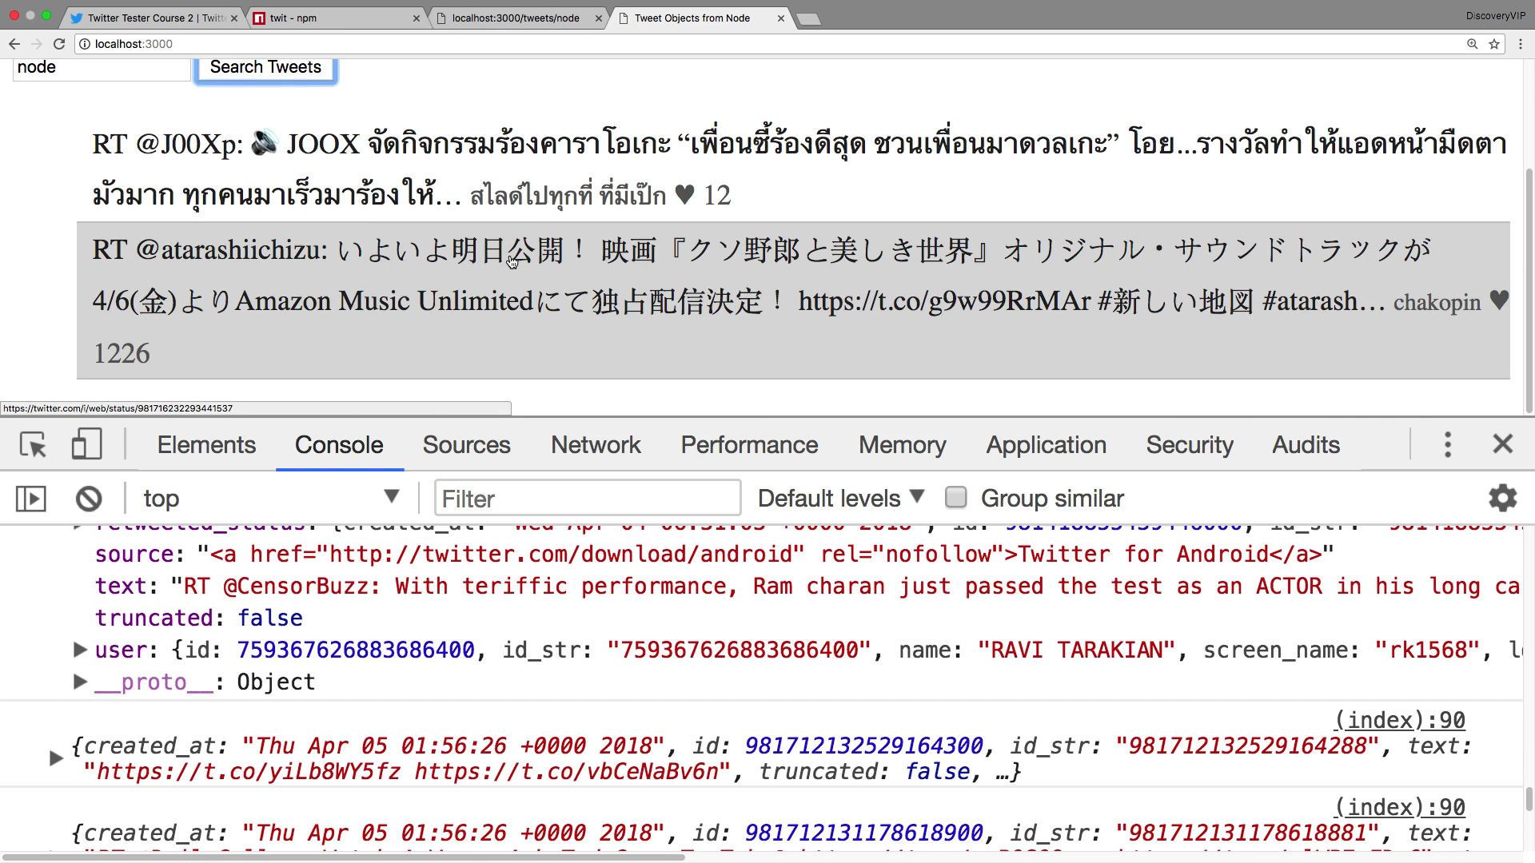Close the Tweet Objects from Node tab
The width and height of the screenshot is (1535, 863).
(781, 18)
